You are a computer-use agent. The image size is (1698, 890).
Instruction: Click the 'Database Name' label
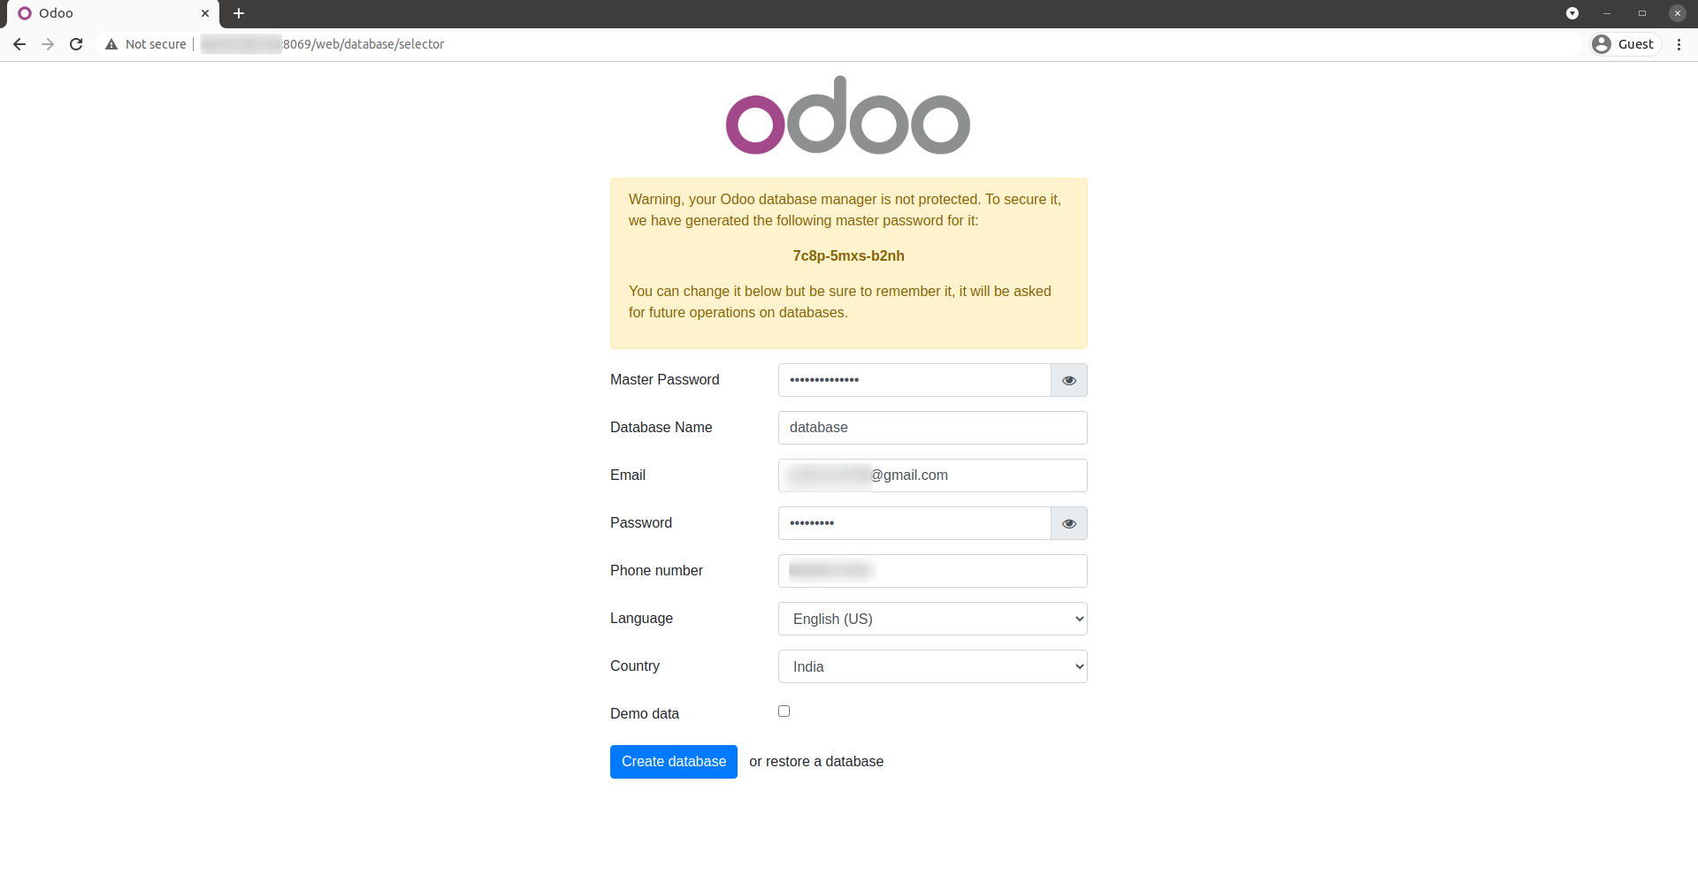pyautogui.click(x=662, y=428)
